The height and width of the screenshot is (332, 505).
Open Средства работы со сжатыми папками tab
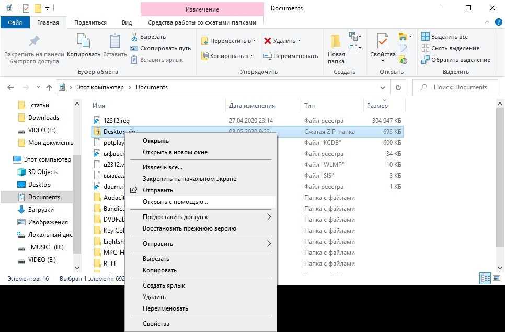coord(202,22)
